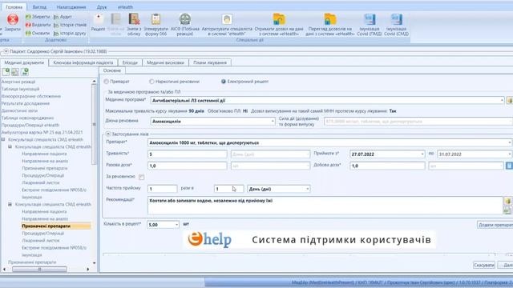Open the Діюча речовина Амоксицилін dropdown

273,122
